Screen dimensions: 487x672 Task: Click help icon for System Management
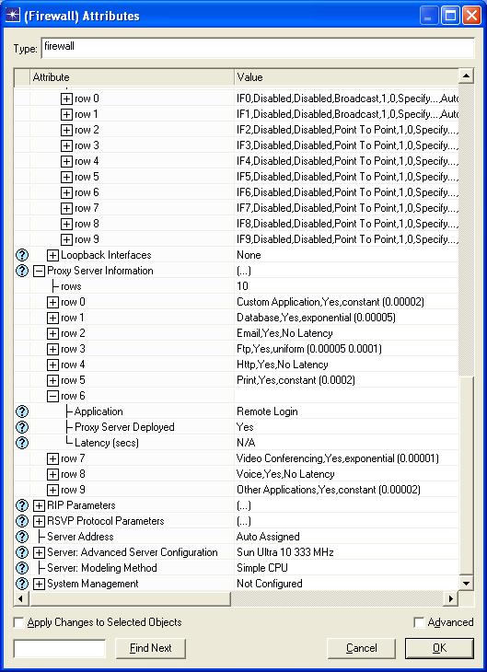pos(22,585)
